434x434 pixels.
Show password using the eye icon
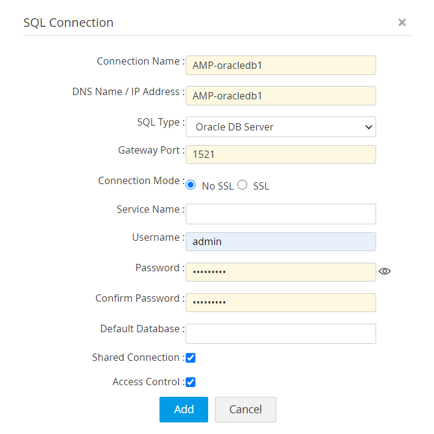coord(384,271)
